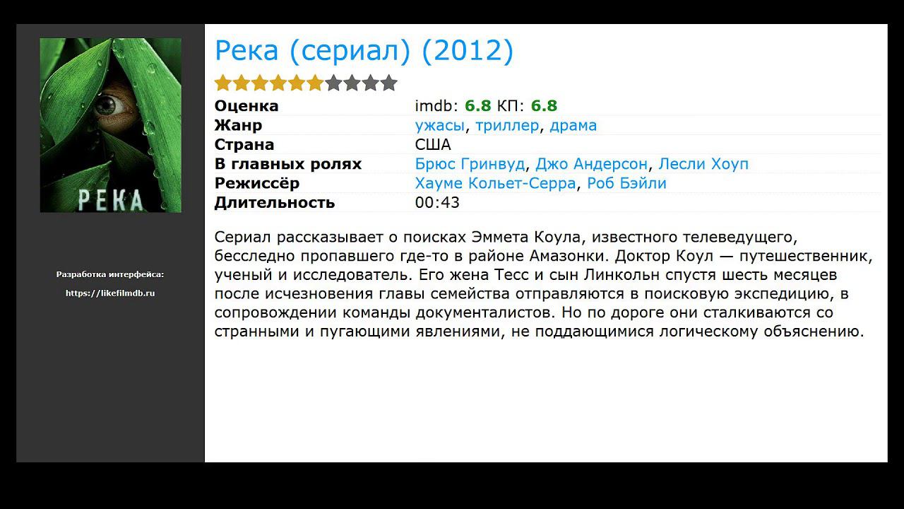Select the триллер genre link
The height and width of the screenshot is (509, 904).
(507, 126)
